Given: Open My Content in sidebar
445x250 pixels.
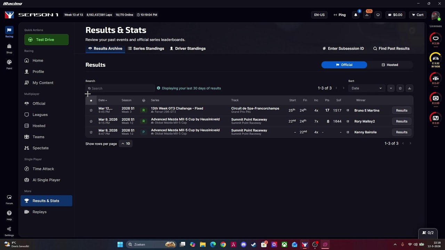Looking at the screenshot, I should (x=47, y=83).
